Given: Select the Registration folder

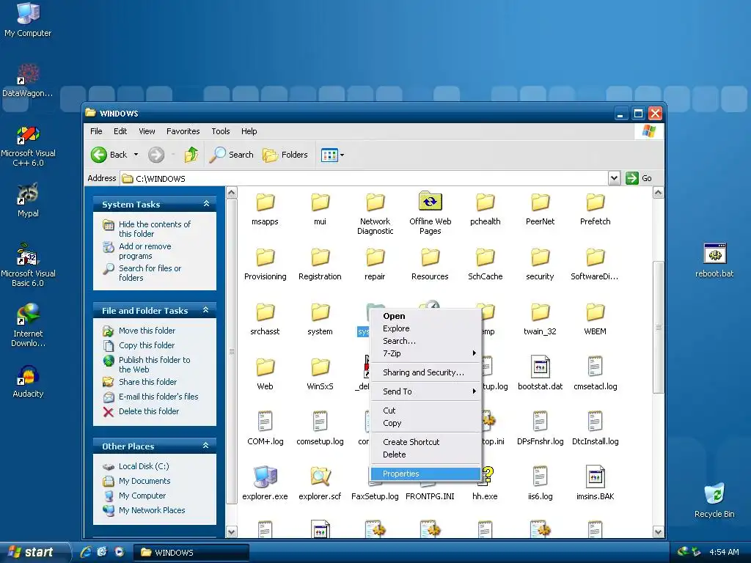Looking at the screenshot, I should [x=320, y=264].
